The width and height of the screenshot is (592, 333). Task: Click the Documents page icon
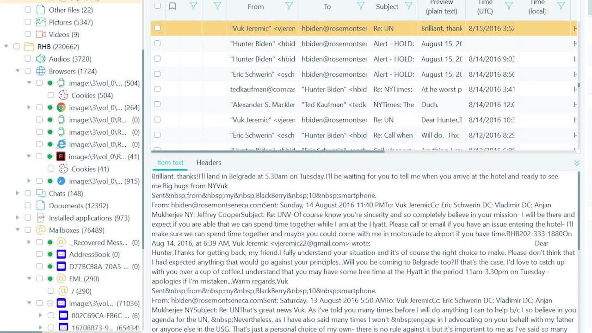[41, 205]
